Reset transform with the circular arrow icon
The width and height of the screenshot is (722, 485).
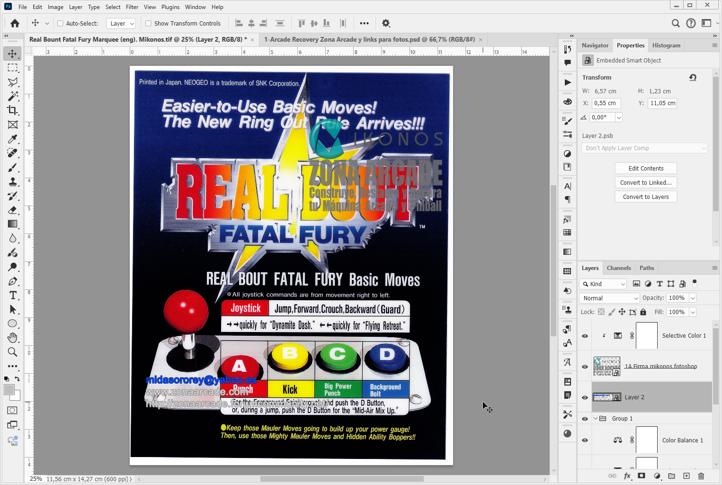pyautogui.click(x=693, y=77)
